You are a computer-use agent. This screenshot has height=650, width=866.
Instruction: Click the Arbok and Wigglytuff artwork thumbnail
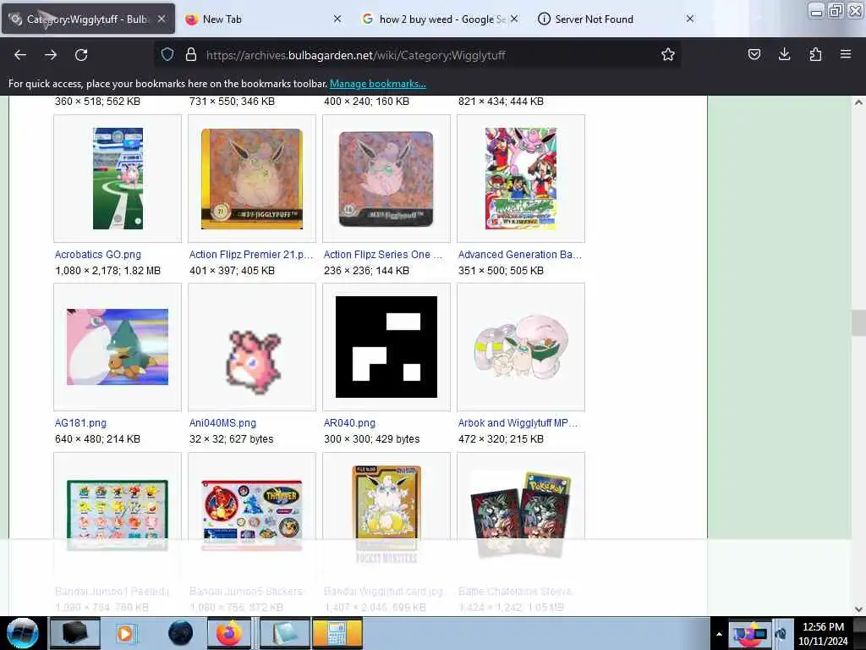click(x=521, y=346)
